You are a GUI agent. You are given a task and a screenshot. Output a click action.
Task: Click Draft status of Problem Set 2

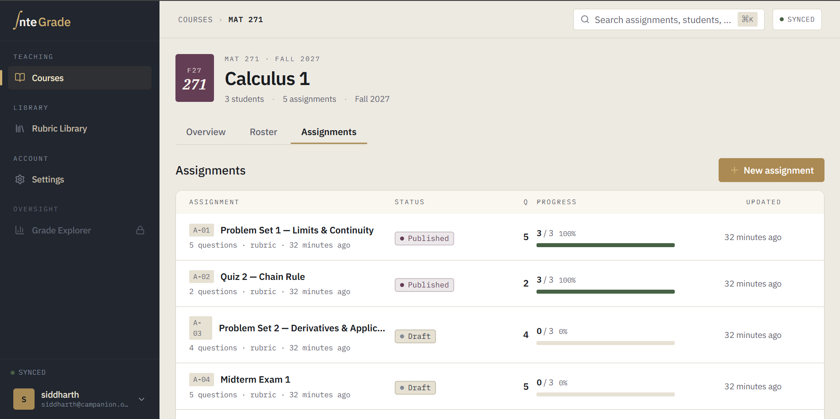click(x=415, y=336)
